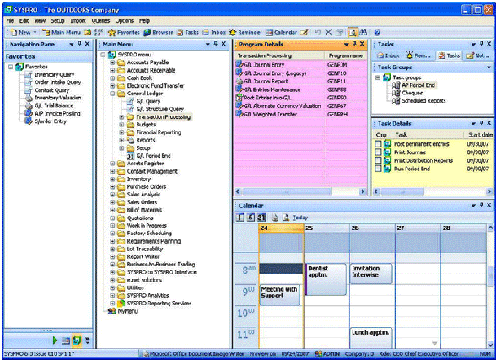Select the G/L Journal Entry program row
The image size is (496, 360).
tap(300, 65)
